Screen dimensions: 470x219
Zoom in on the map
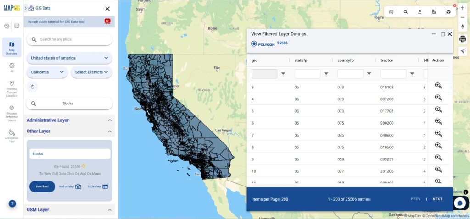click(463, 8)
